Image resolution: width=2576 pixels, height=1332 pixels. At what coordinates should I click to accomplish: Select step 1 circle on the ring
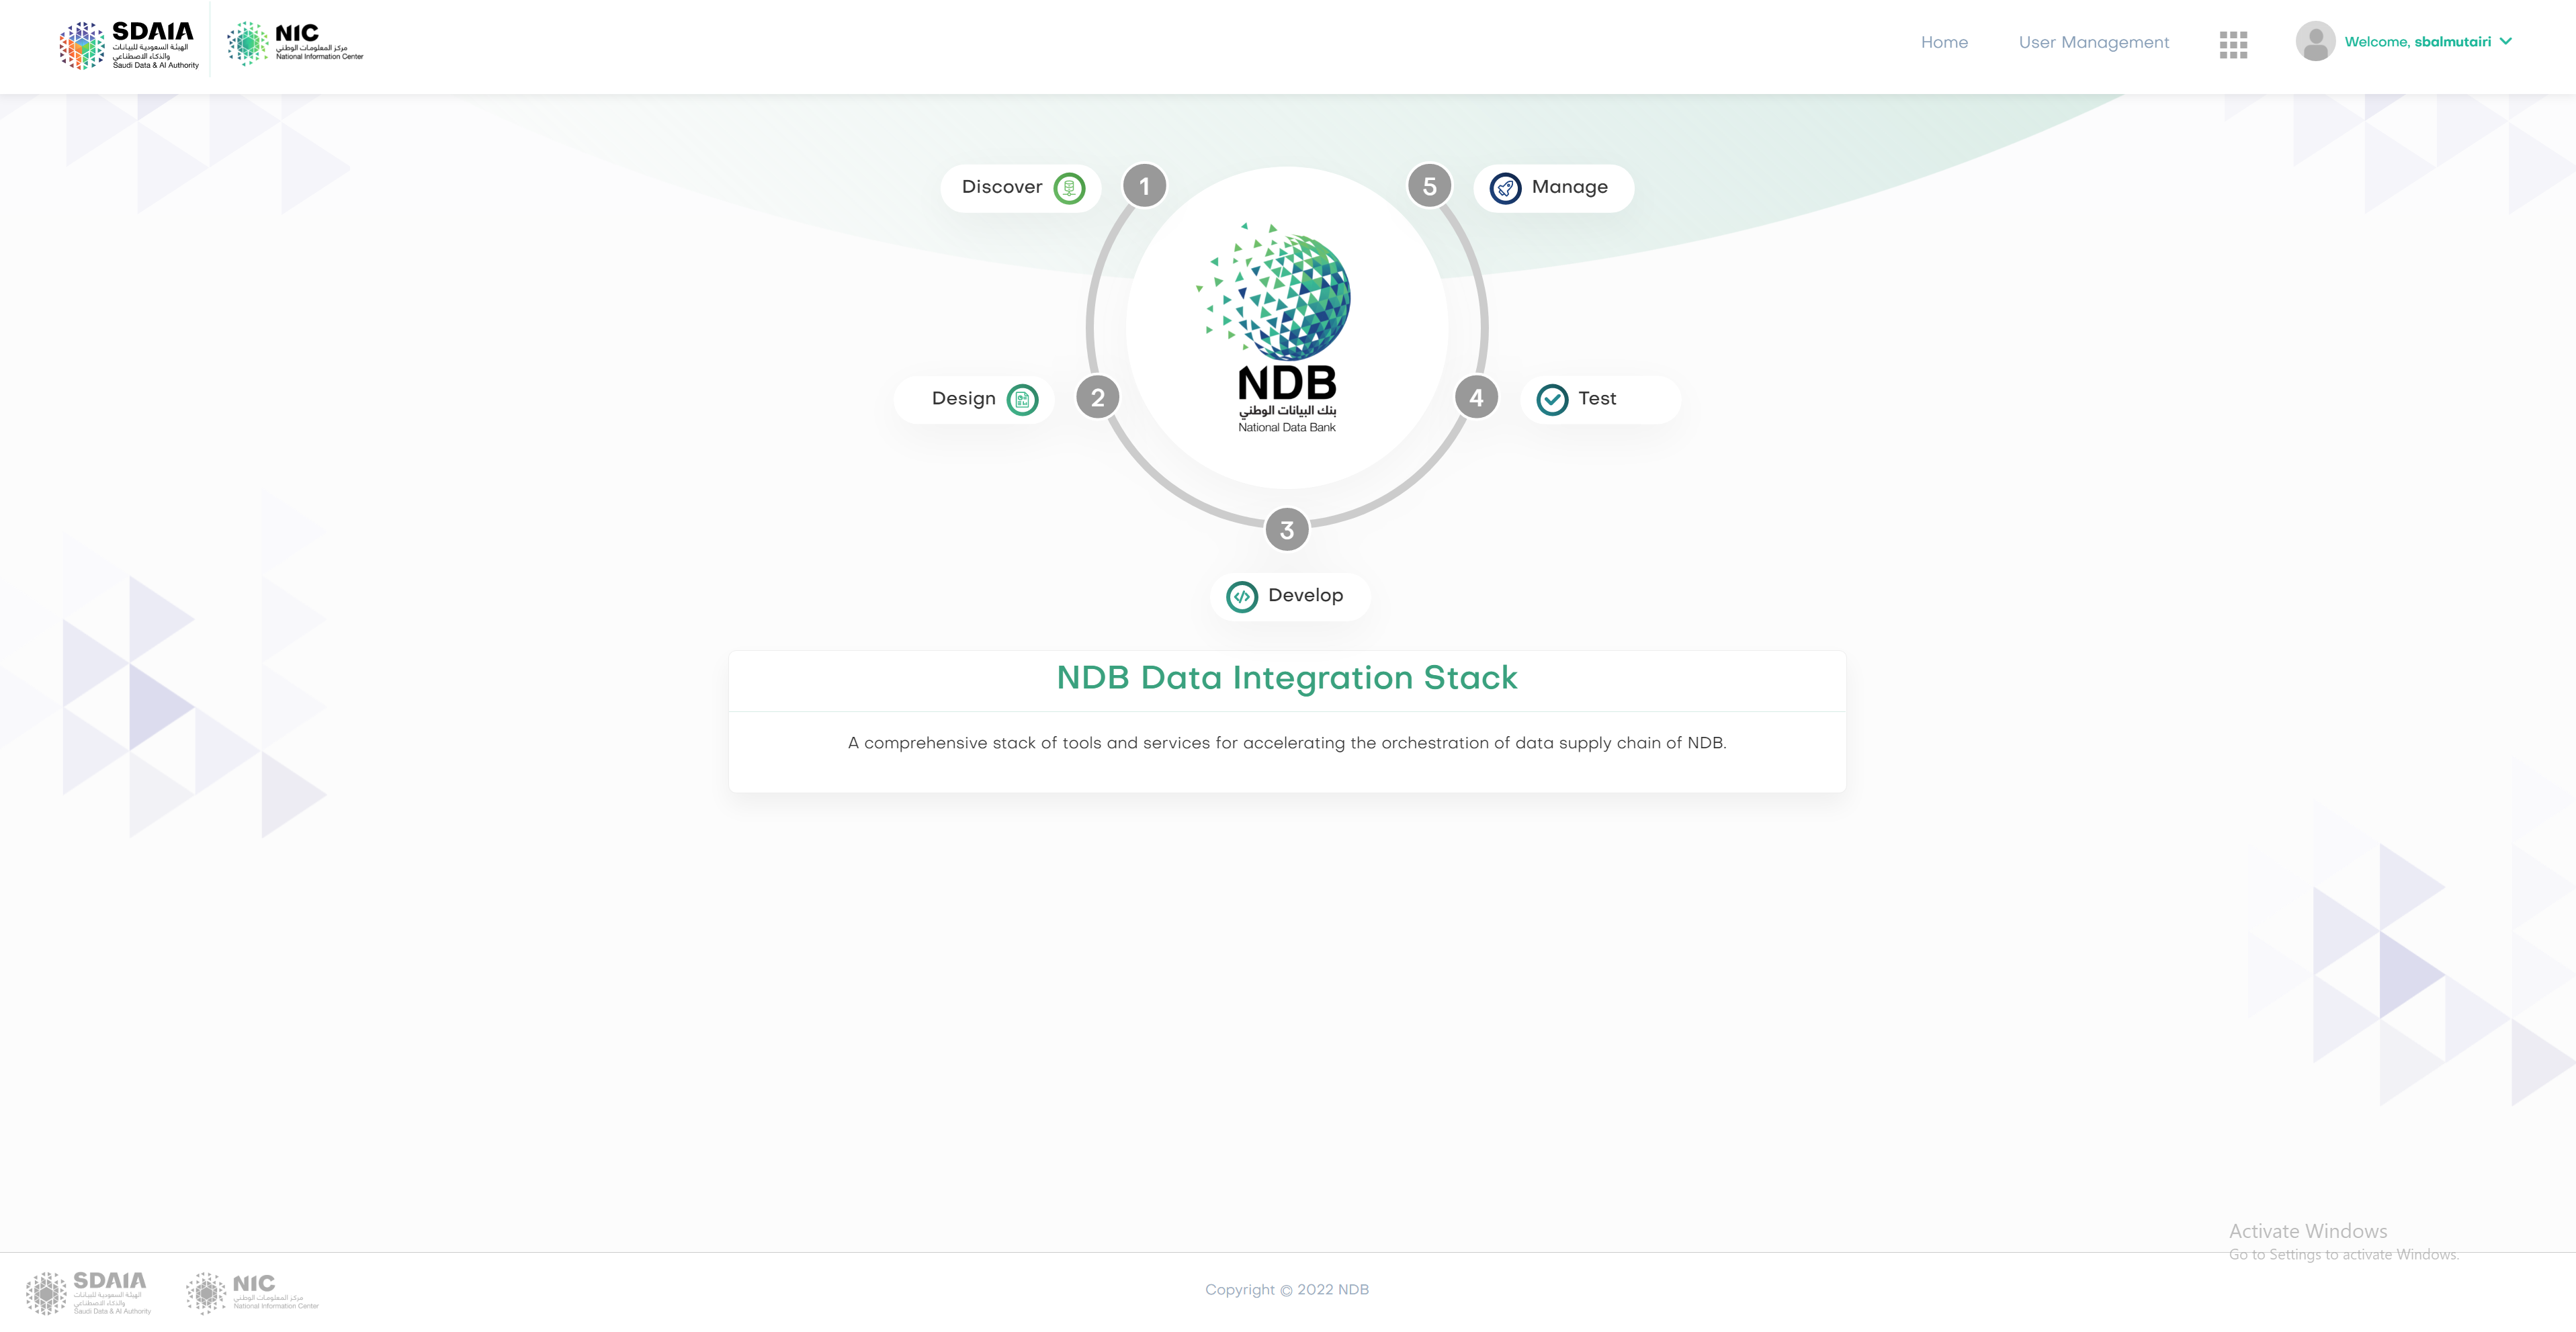(1145, 186)
